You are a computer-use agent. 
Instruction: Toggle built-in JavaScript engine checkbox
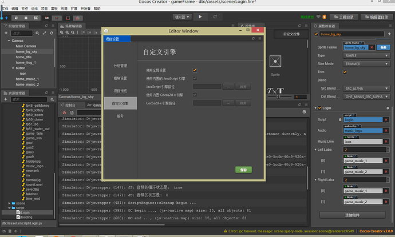(x=195, y=78)
